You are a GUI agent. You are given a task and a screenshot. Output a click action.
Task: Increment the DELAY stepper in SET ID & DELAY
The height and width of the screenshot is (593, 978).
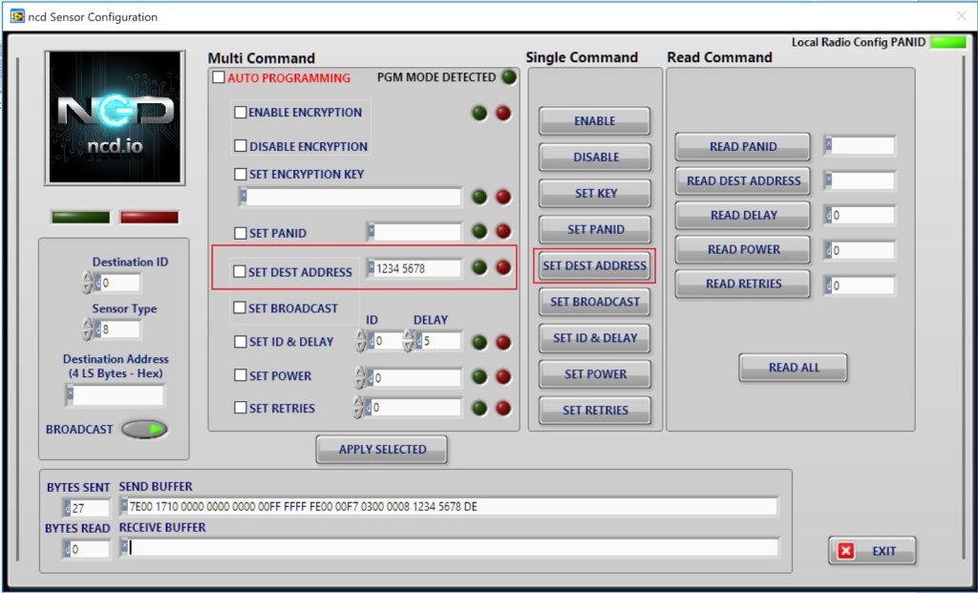(409, 336)
